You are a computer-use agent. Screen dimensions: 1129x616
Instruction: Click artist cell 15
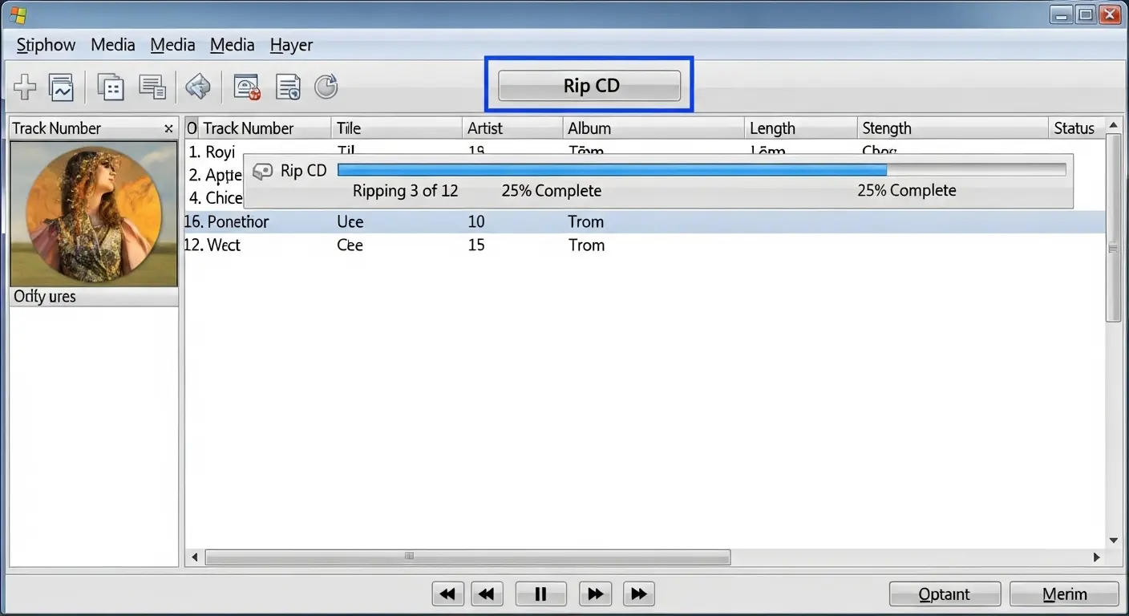tap(476, 245)
